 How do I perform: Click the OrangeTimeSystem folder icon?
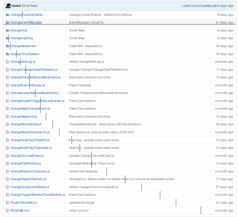(7, 54)
